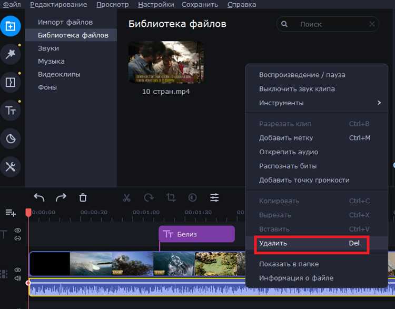395x309 pixels.
Task: Click the trash delete icon in toolbar
Action: tap(83, 197)
